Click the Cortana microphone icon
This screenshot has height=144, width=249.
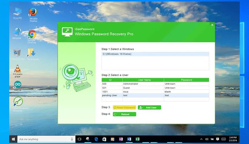(72, 139)
